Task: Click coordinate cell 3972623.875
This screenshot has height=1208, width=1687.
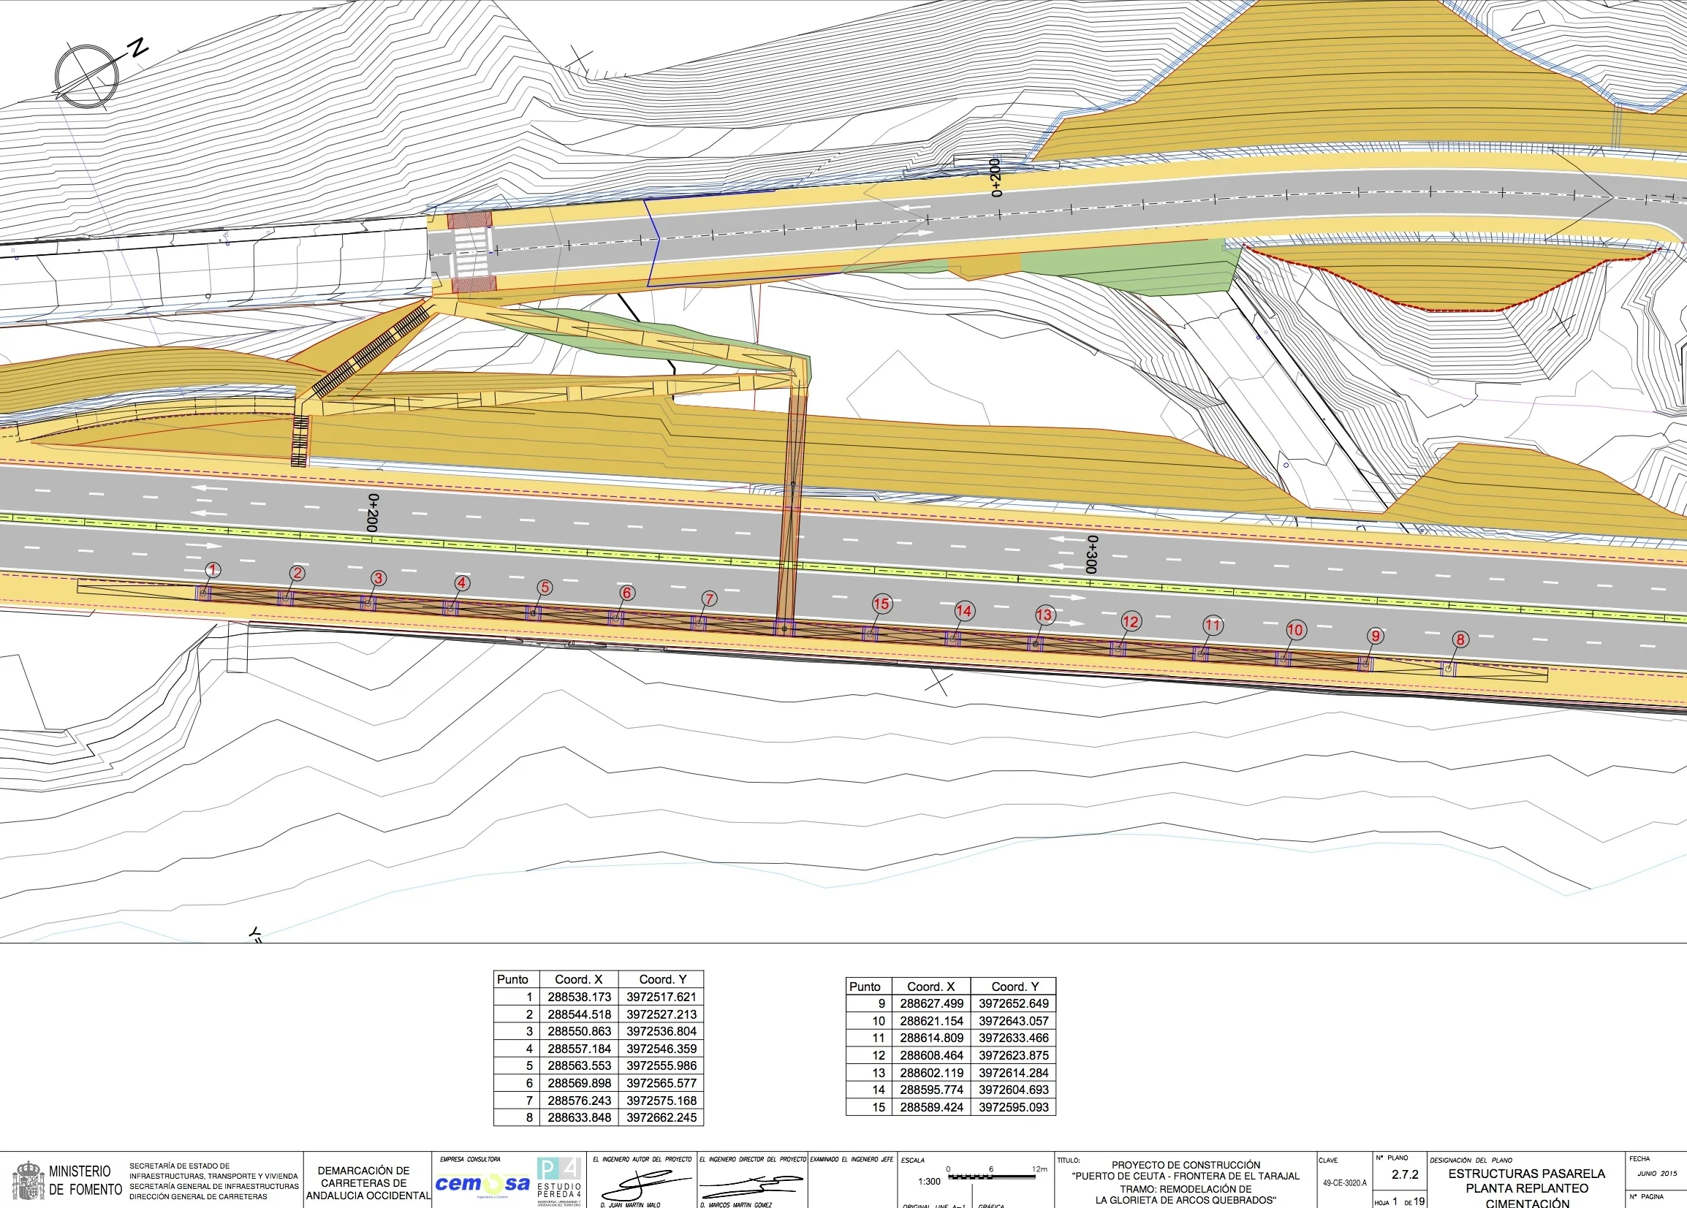Action: click(x=1013, y=1055)
